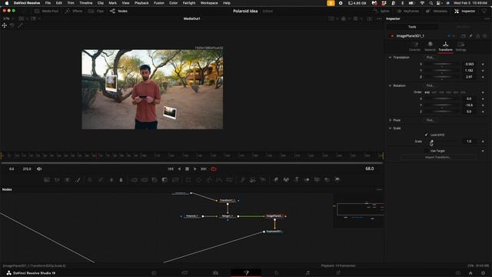Add a Rectangle mask from toolbar
The image size is (492, 277).
[x=188, y=179]
